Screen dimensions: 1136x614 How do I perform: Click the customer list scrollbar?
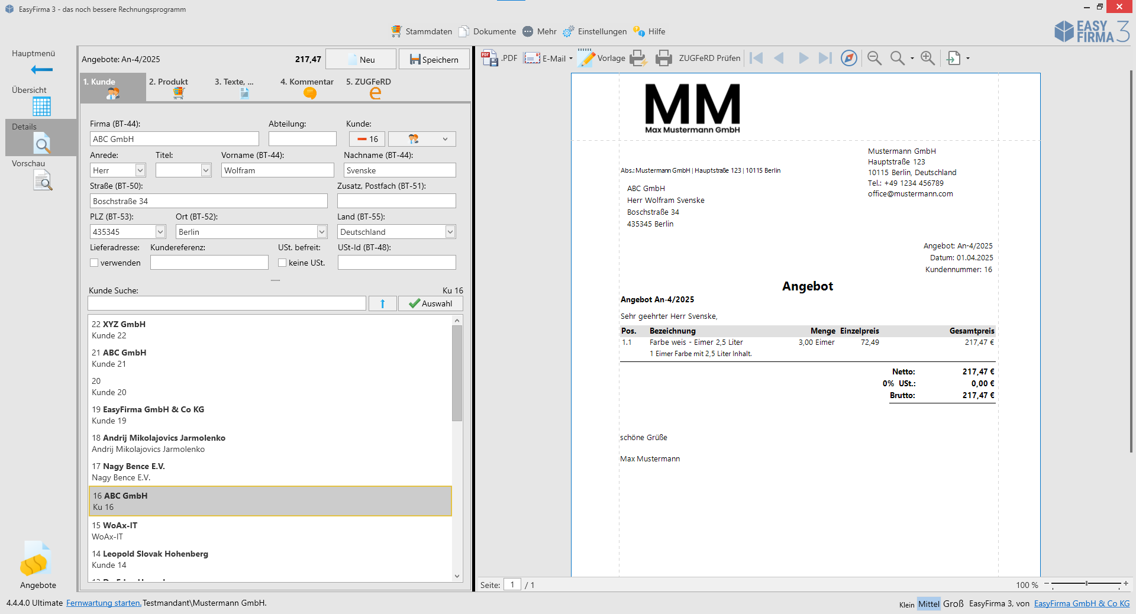pos(457,373)
